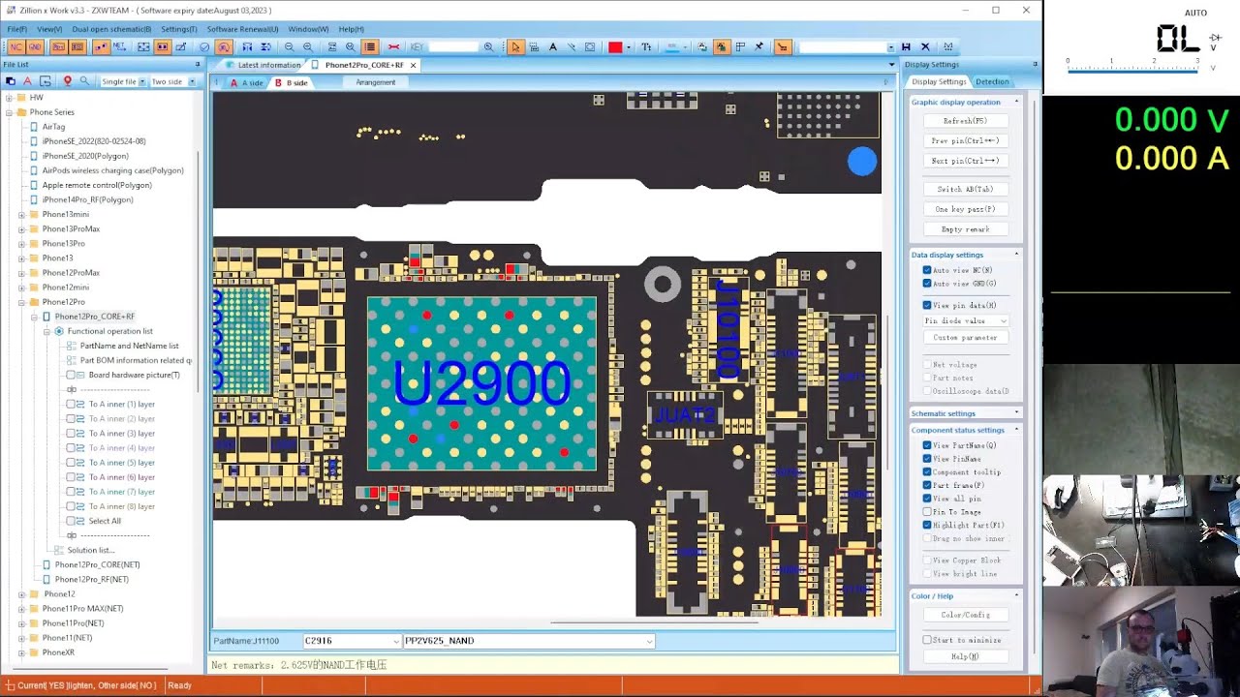
Task: Click the Custom parameter button
Action: point(965,338)
